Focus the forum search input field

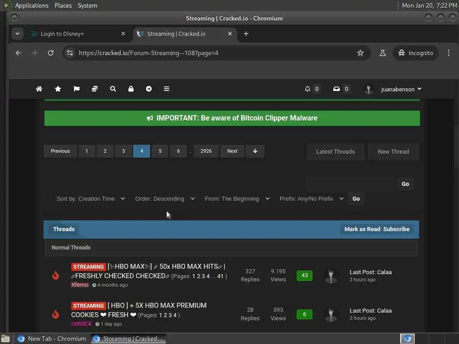point(351,184)
